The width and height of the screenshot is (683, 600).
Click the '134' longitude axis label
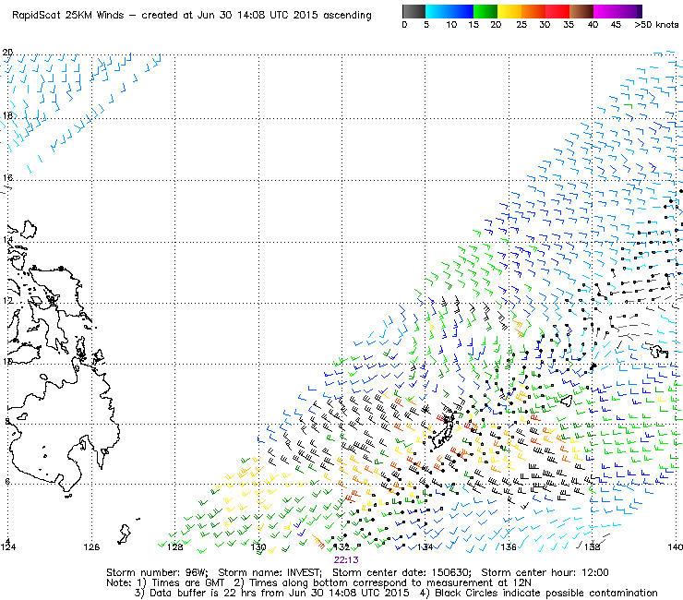click(x=425, y=546)
